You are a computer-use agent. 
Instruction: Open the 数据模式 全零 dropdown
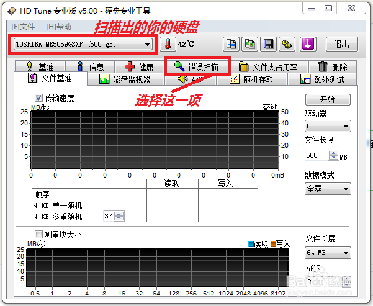tap(328, 189)
